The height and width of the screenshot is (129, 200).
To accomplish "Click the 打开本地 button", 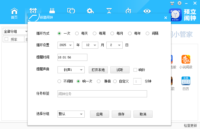I will [x=98, y=70].
